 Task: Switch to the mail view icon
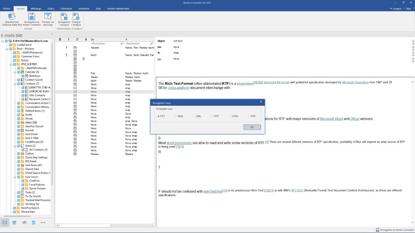click(5, 223)
